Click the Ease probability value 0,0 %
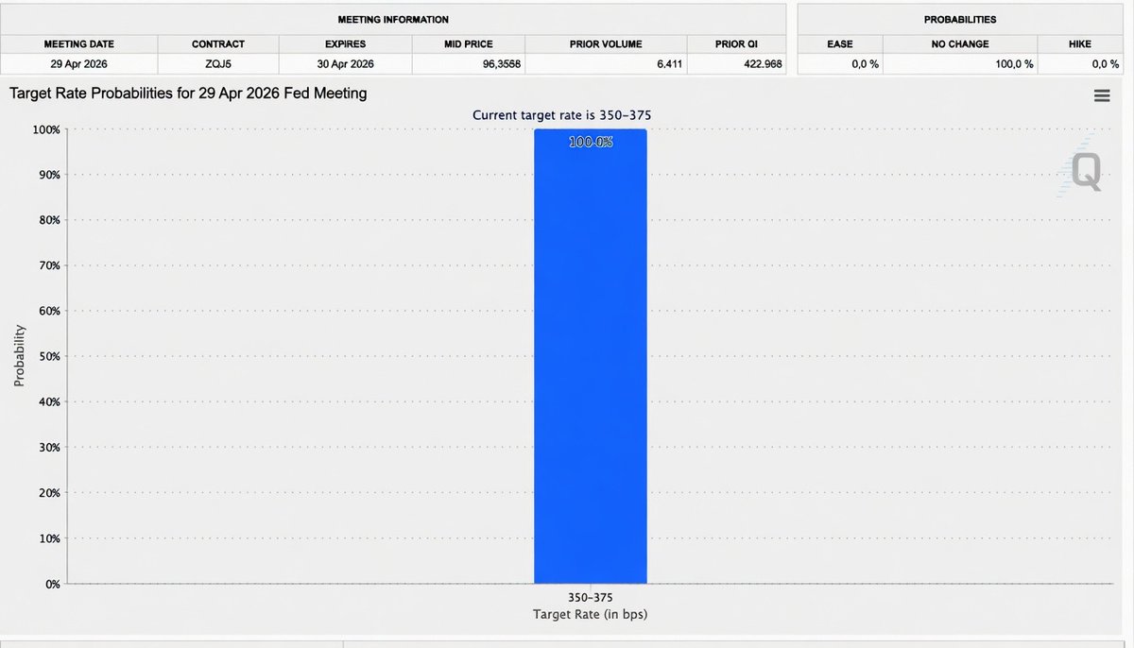 coord(867,63)
